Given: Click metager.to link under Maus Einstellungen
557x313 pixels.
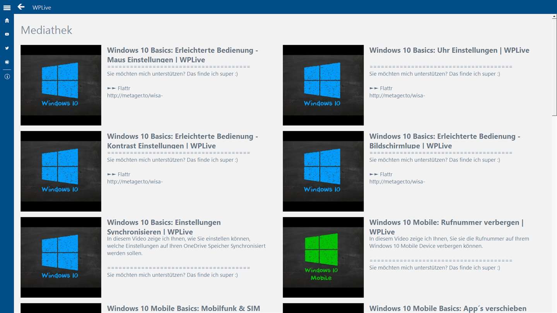Looking at the screenshot, I should (135, 95).
